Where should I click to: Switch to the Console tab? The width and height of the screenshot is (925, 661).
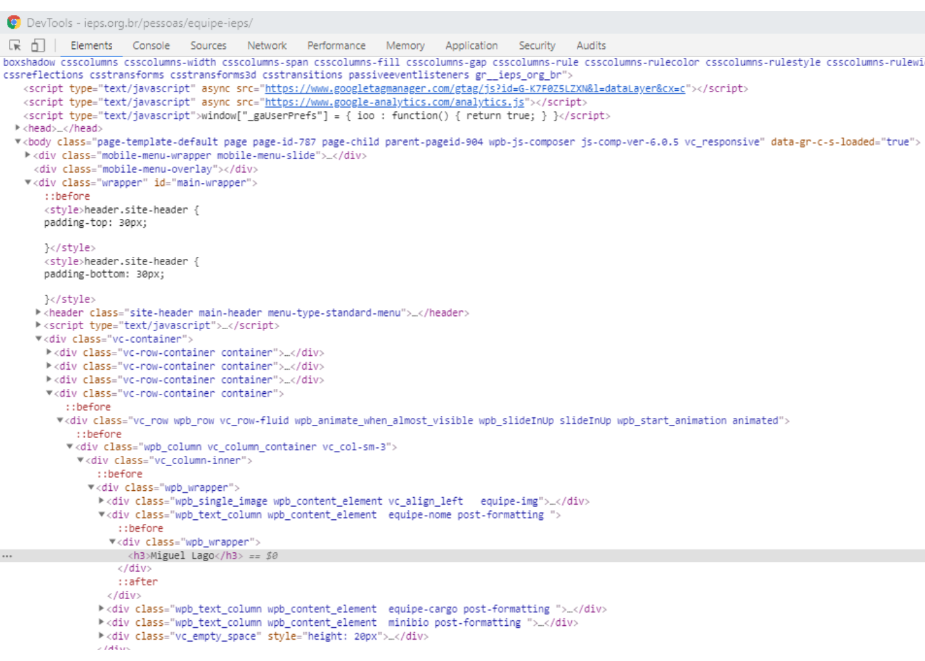[x=151, y=45]
